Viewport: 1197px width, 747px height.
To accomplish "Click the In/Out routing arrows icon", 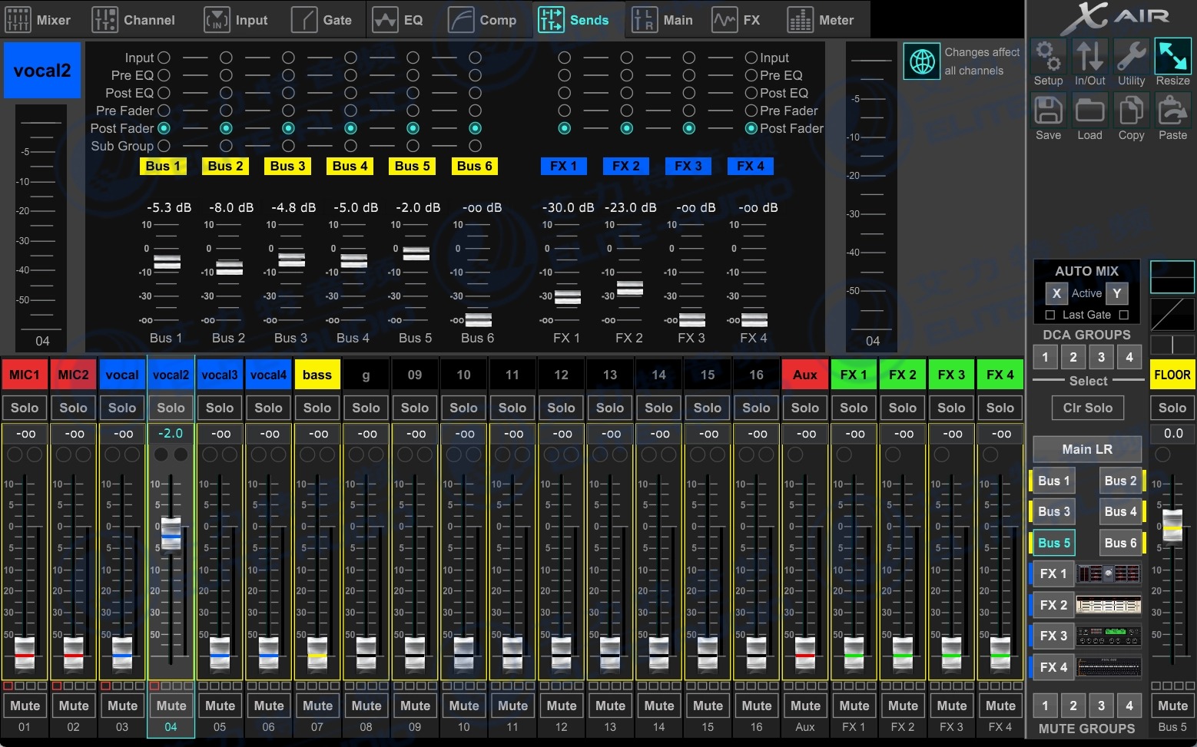I will (x=1089, y=57).
